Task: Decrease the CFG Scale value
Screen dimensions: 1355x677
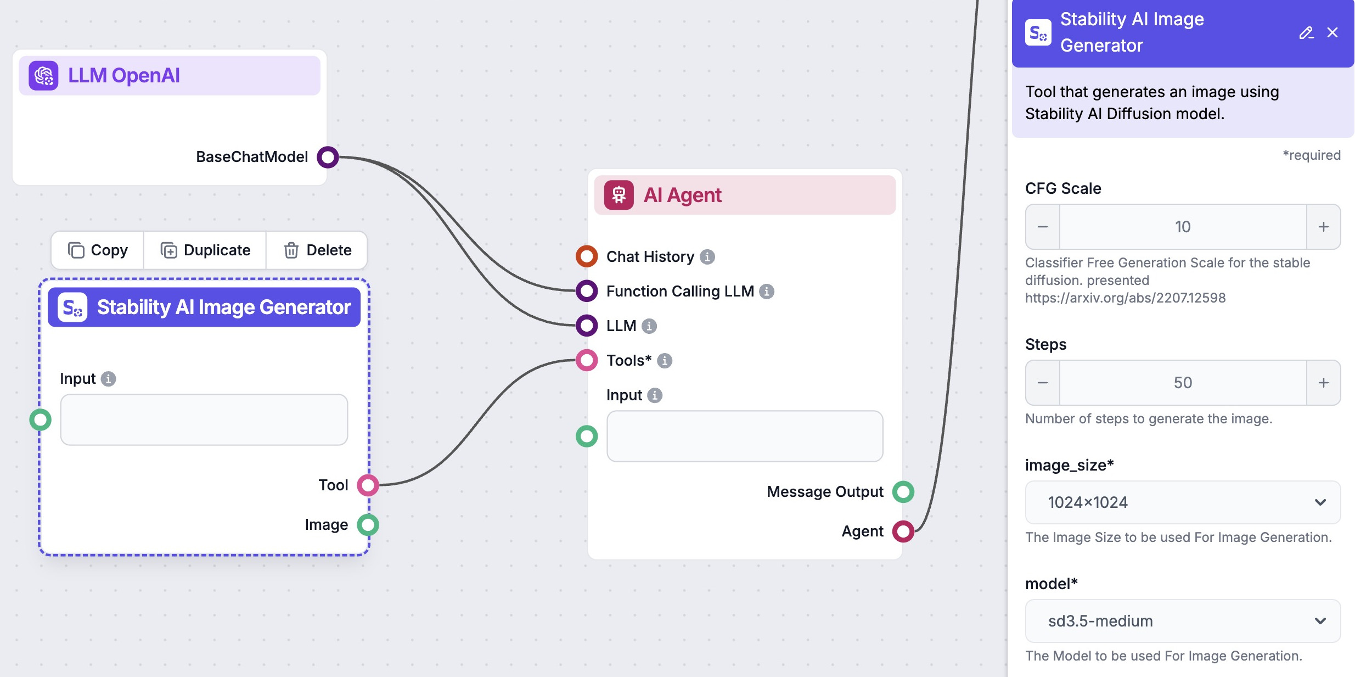Action: coord(1043,227)
